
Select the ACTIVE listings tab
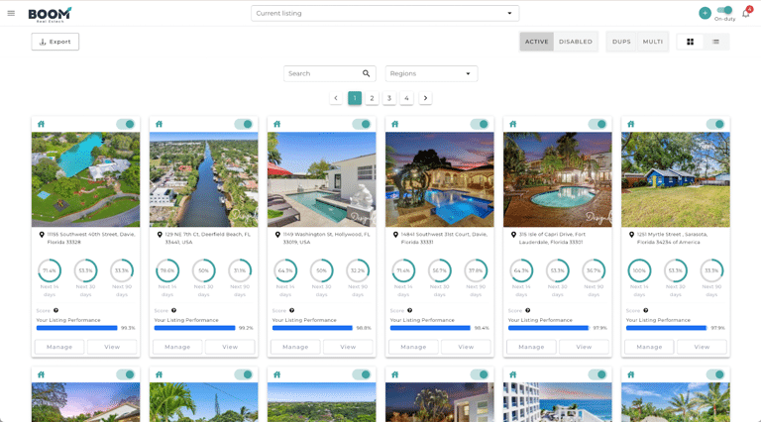point(536,42)
